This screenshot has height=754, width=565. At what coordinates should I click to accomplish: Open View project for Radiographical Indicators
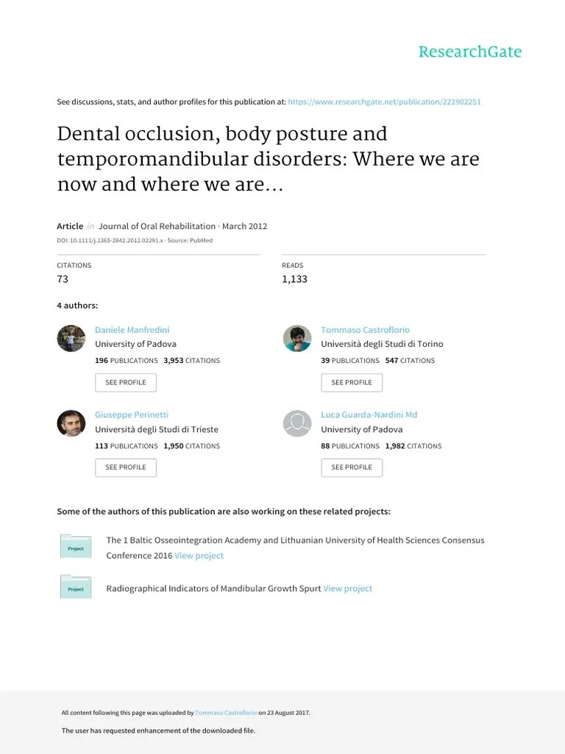pos(348,588)
